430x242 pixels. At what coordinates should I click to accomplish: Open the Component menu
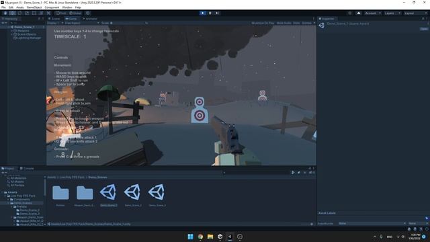pos(52,7)
